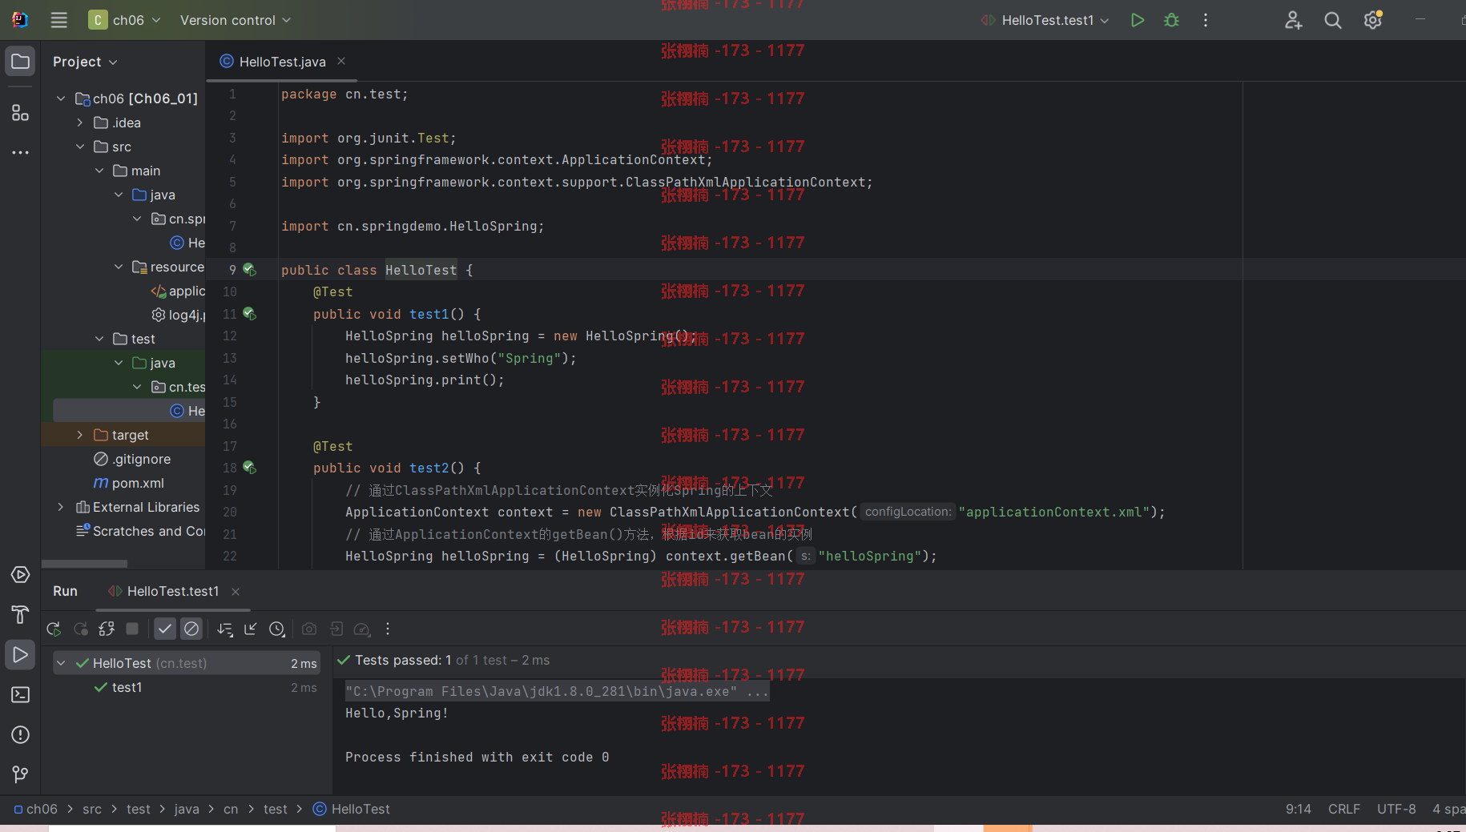The height and width of the screenshot is (832, 1466).
Task: Open Build hammer tool window icon
Action: [x=20, y=615]
